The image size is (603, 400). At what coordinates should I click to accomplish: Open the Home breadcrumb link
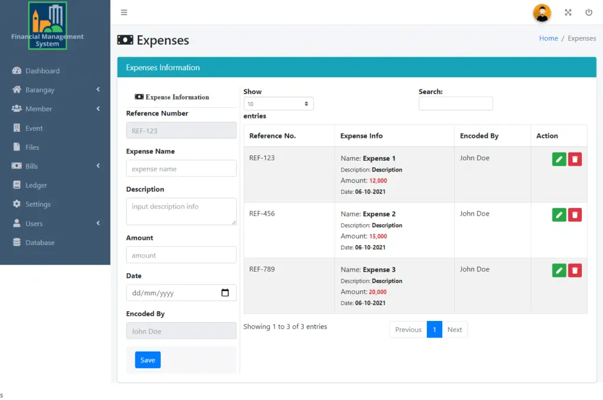(x=548, y=38)
